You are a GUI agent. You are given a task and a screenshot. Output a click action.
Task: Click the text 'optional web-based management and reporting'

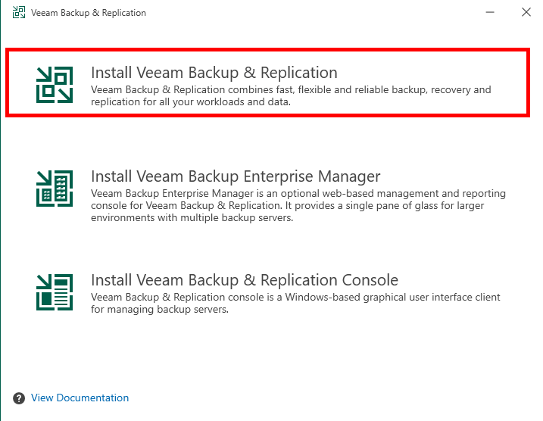pos(393,193)
